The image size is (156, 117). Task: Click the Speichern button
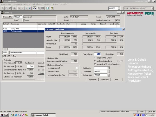tap(93, 79)
